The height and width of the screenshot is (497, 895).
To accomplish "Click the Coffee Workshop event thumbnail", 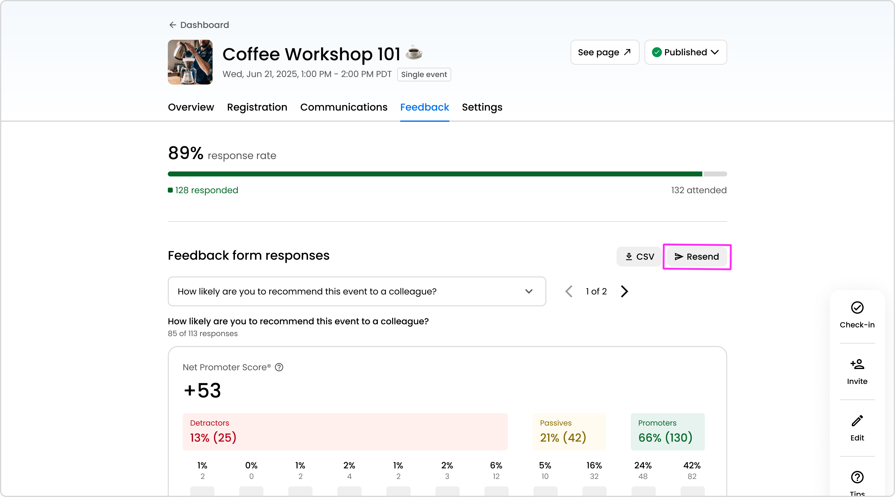I will point(190,62).
